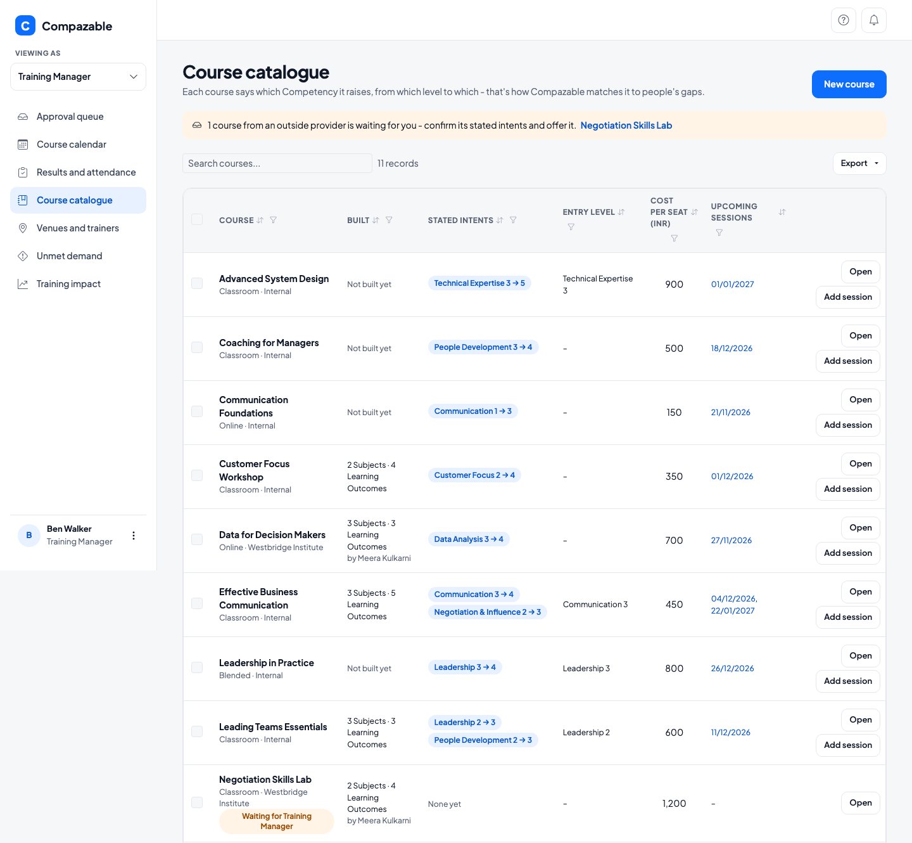The width and height of the screenshot is (912, 843).
Task: Follow the Negotiation Skills Lab banner link
Action: (x=626, y=125)
